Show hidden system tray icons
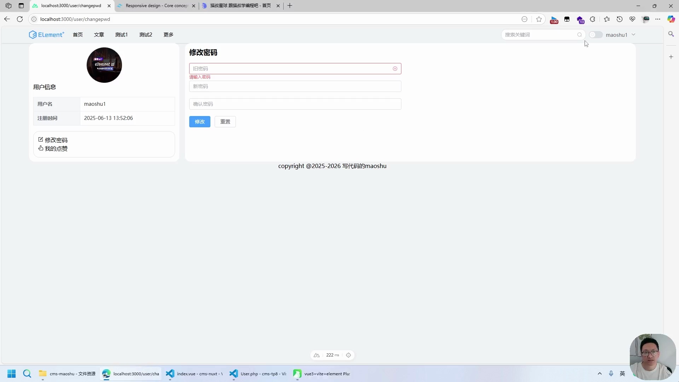This screenshot has height=382, width=679. click(600, 374)
